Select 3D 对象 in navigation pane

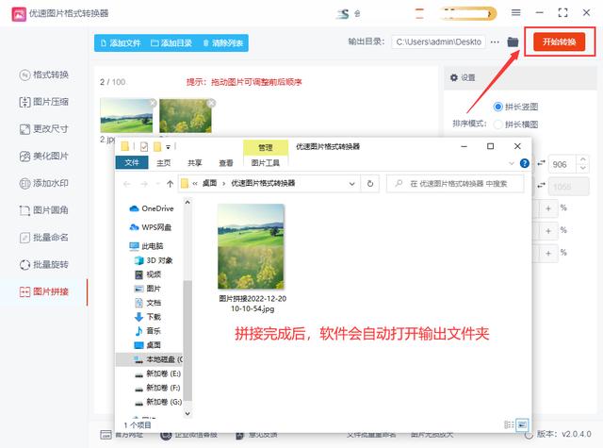(x=154, y=260)
